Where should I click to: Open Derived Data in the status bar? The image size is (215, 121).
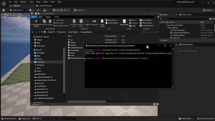point(185,119)
